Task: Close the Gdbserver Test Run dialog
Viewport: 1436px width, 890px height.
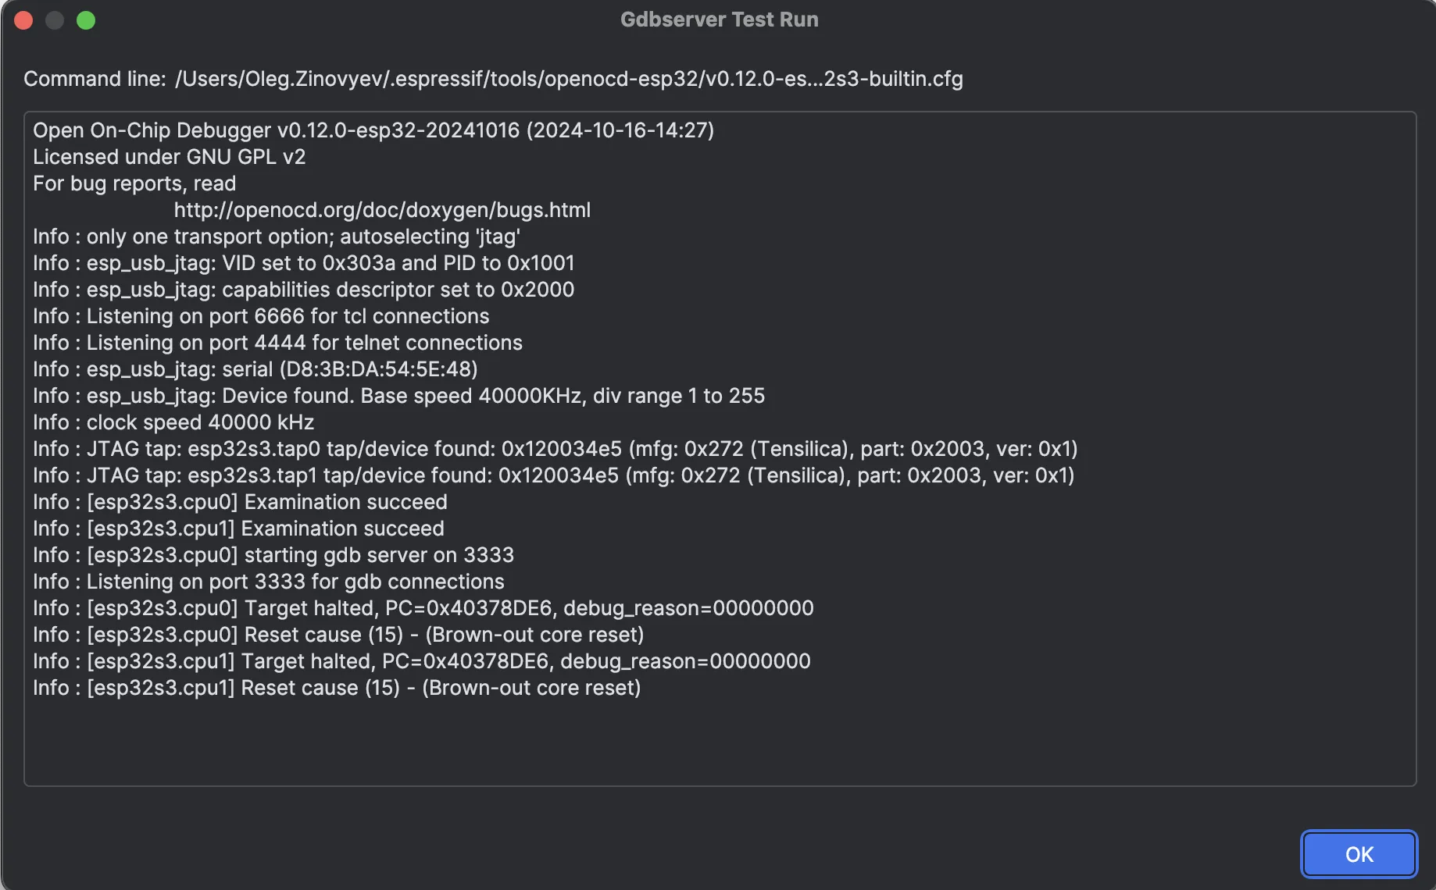Action: [23, 20]
